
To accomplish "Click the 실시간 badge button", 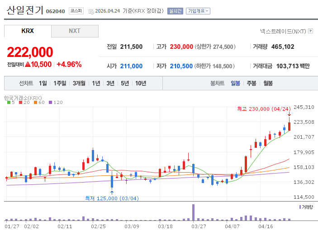I will (175, 11).
